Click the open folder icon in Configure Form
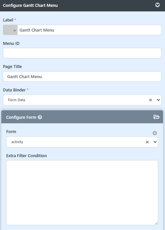 tap(157, 117)
